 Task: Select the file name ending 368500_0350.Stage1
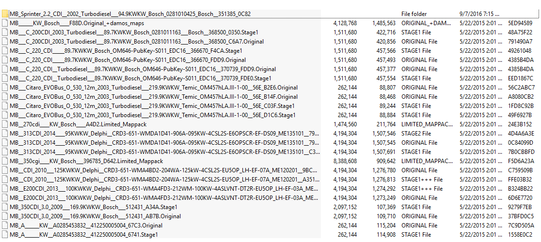134,32
